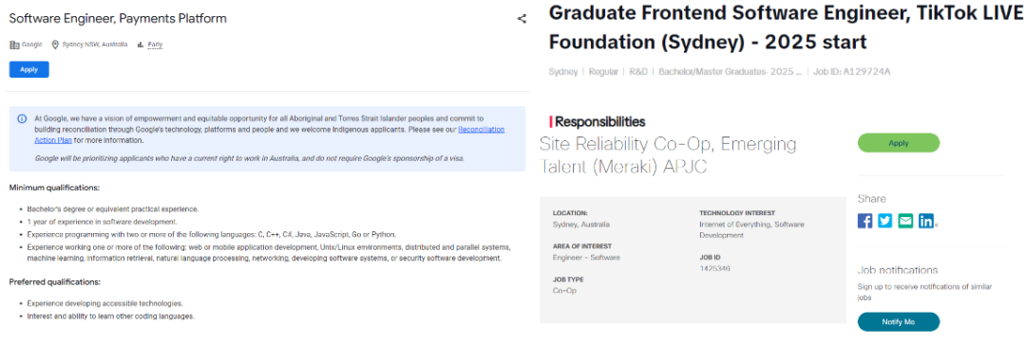This screenshot has width=1026, height=343.
Task: Share the job on LinkedIn
Action: pos(926,221)
